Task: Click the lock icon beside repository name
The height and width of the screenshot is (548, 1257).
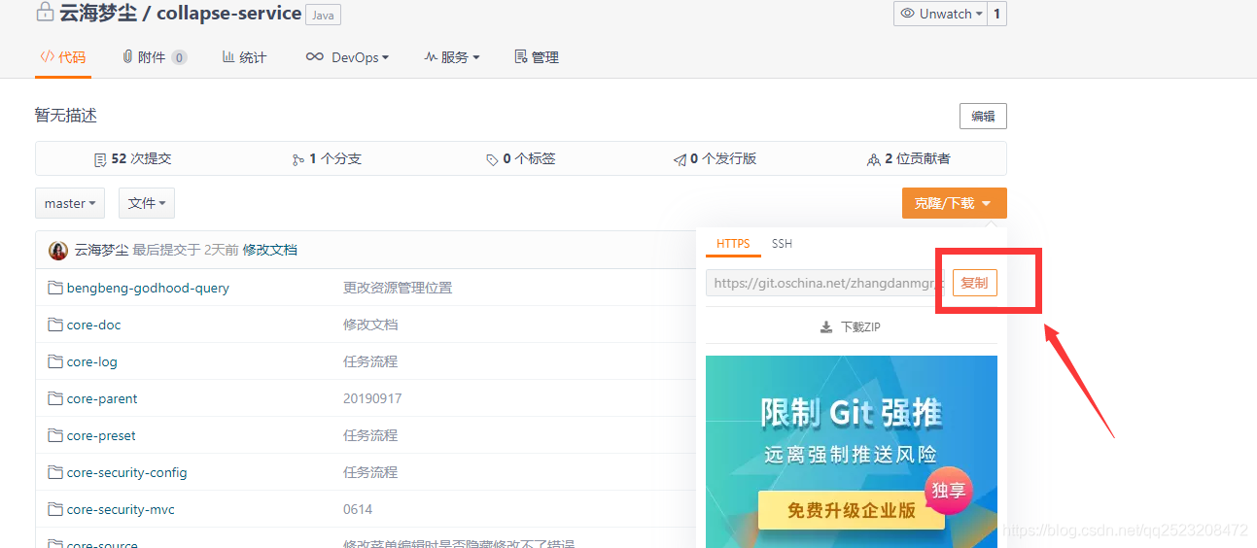Action: pyautogui.click(x=45, y=14)
